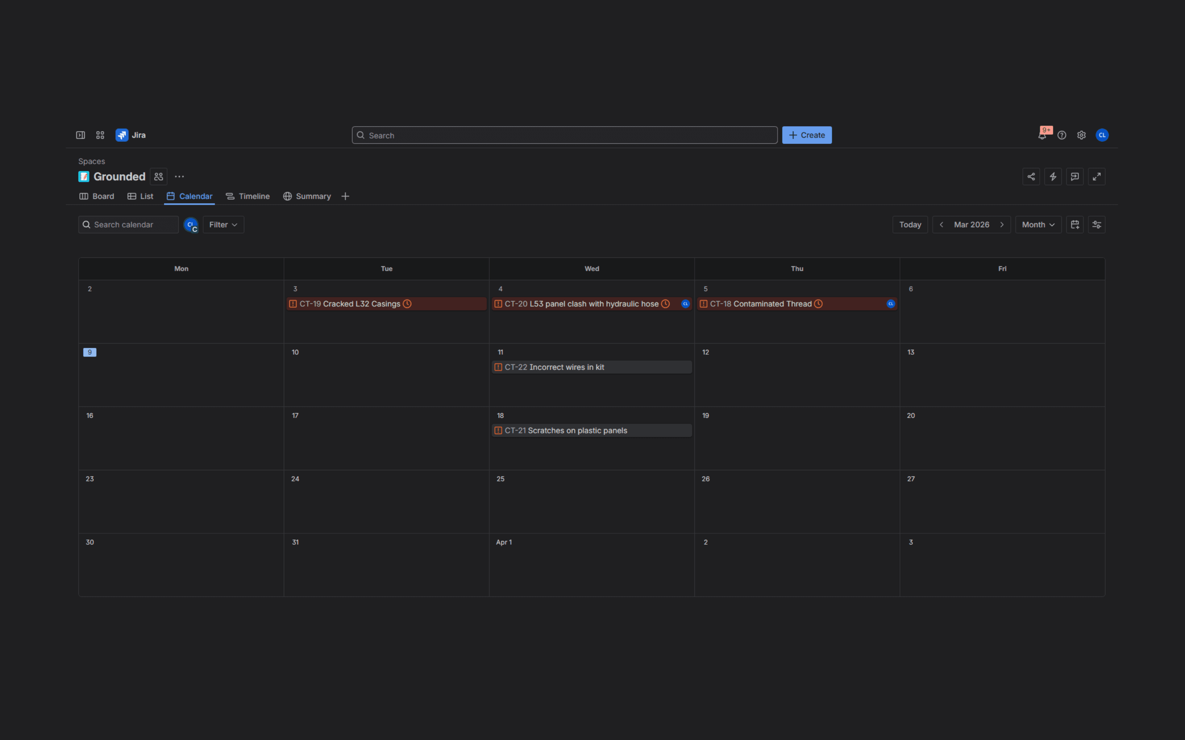This screenshot has height=740, width=1185.
Task: Open the settings gear icon
Action: (1081, 136)
